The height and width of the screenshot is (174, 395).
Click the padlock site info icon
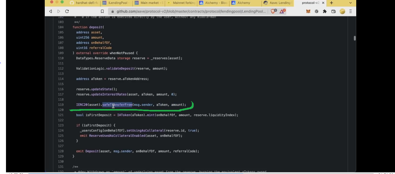click(x=112, y=11)
